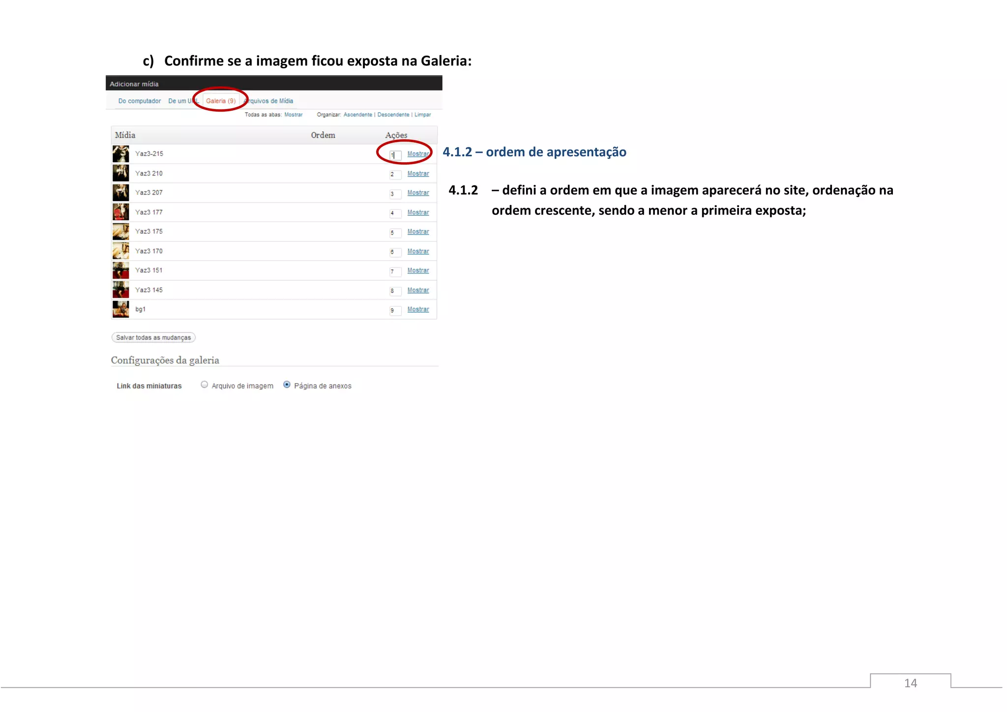Click the bg1 image thumbnail
This screenshot has width=1007, height=712.
click(x=120, y=309)
